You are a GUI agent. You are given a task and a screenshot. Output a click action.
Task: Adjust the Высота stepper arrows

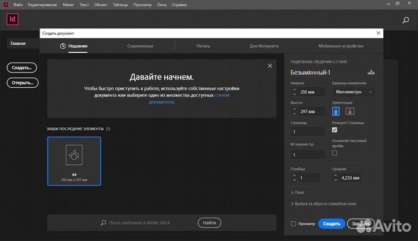(x=294, y=111)
